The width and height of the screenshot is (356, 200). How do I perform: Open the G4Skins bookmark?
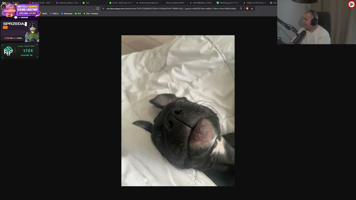click(54, 14)
